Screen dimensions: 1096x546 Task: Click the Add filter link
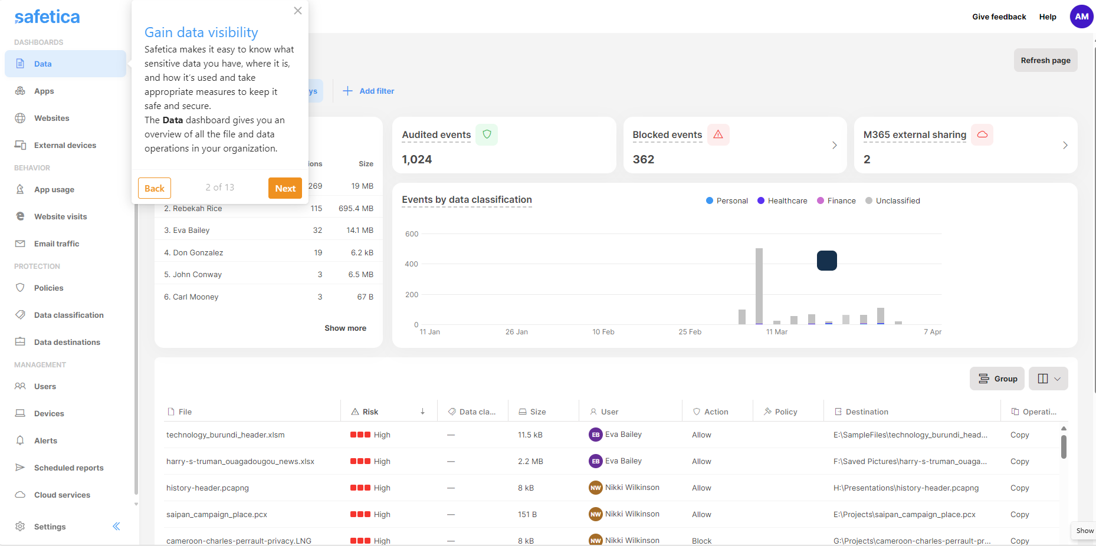377,91
